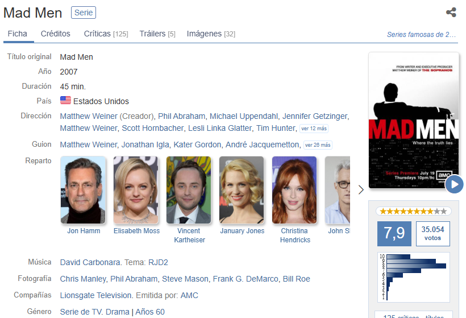Show more cast with the right arrow chevron
Image resolution: width=466 pixels, height=318 pixels.
(361, 190)
